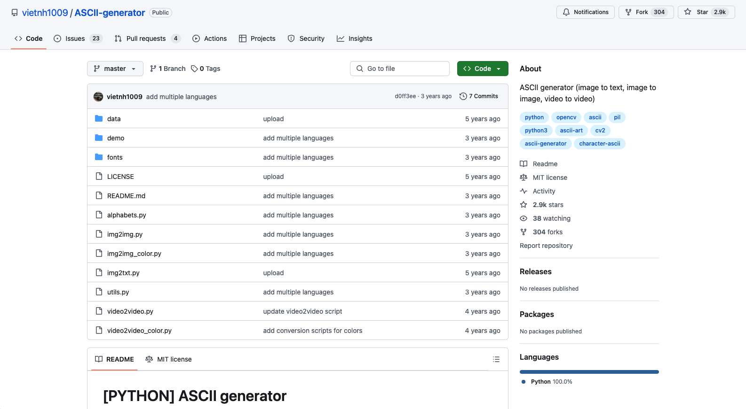Open the video2video.py file
This screenshot has width=746, height=409.
[130, 311]
